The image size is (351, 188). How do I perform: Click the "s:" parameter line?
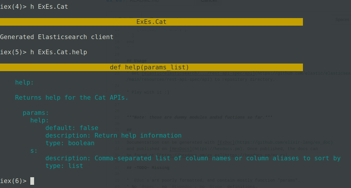34,151
